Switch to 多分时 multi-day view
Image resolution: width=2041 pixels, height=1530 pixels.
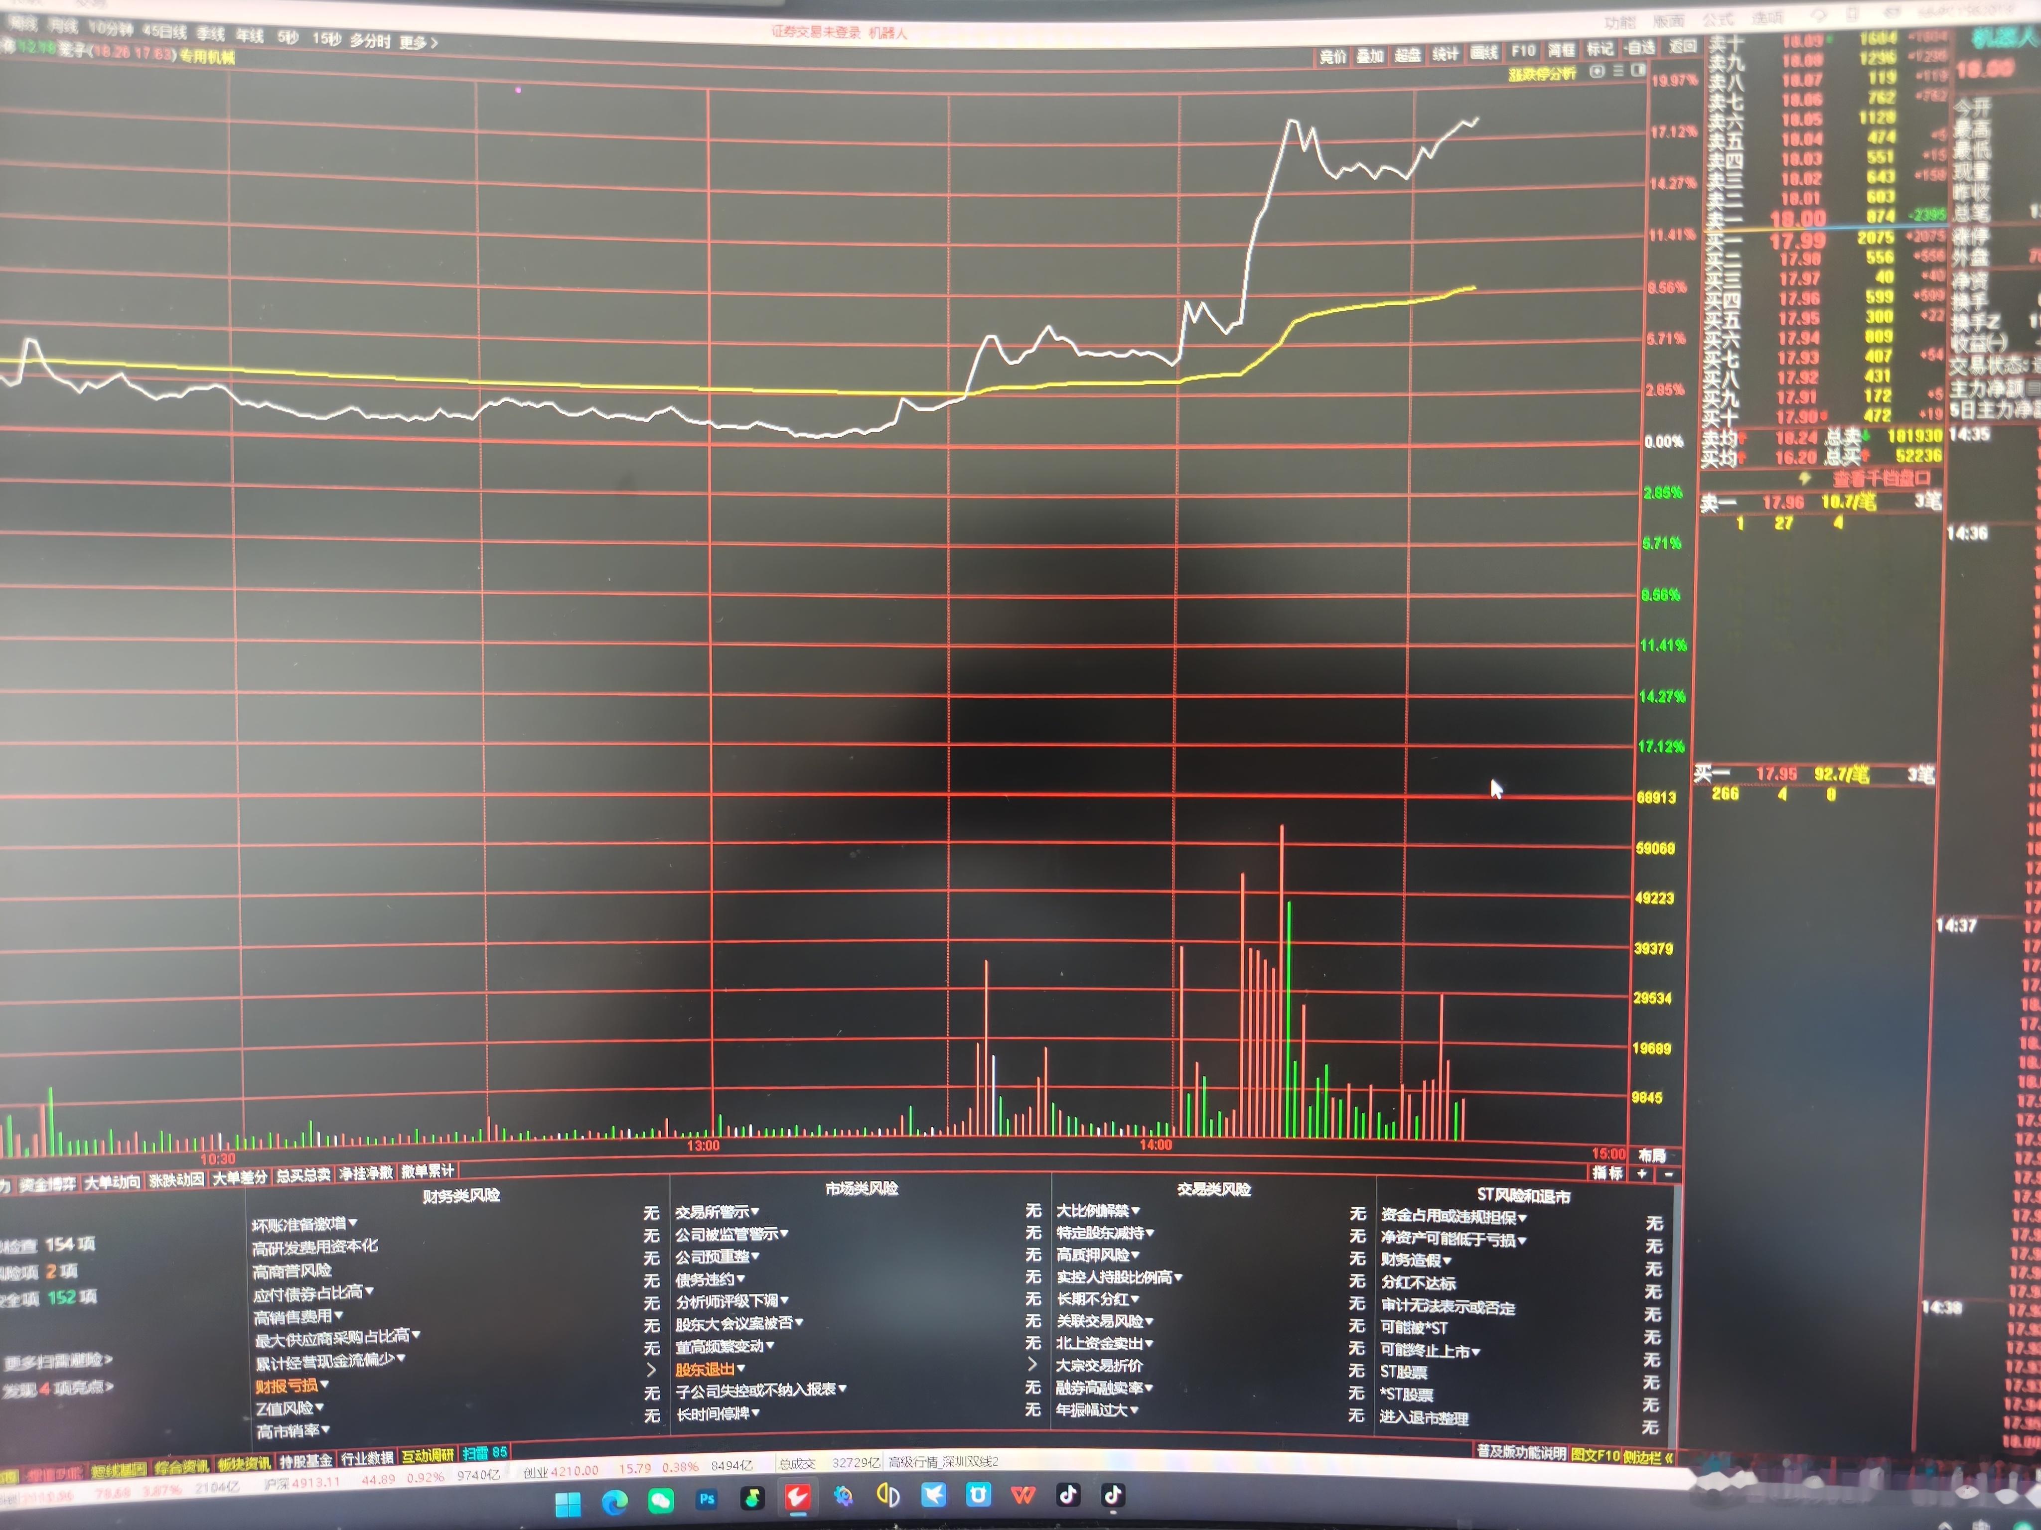370,40
